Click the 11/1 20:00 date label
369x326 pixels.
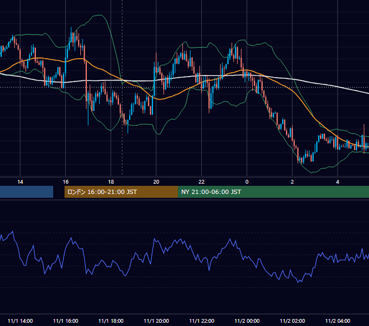pos(156,321)
